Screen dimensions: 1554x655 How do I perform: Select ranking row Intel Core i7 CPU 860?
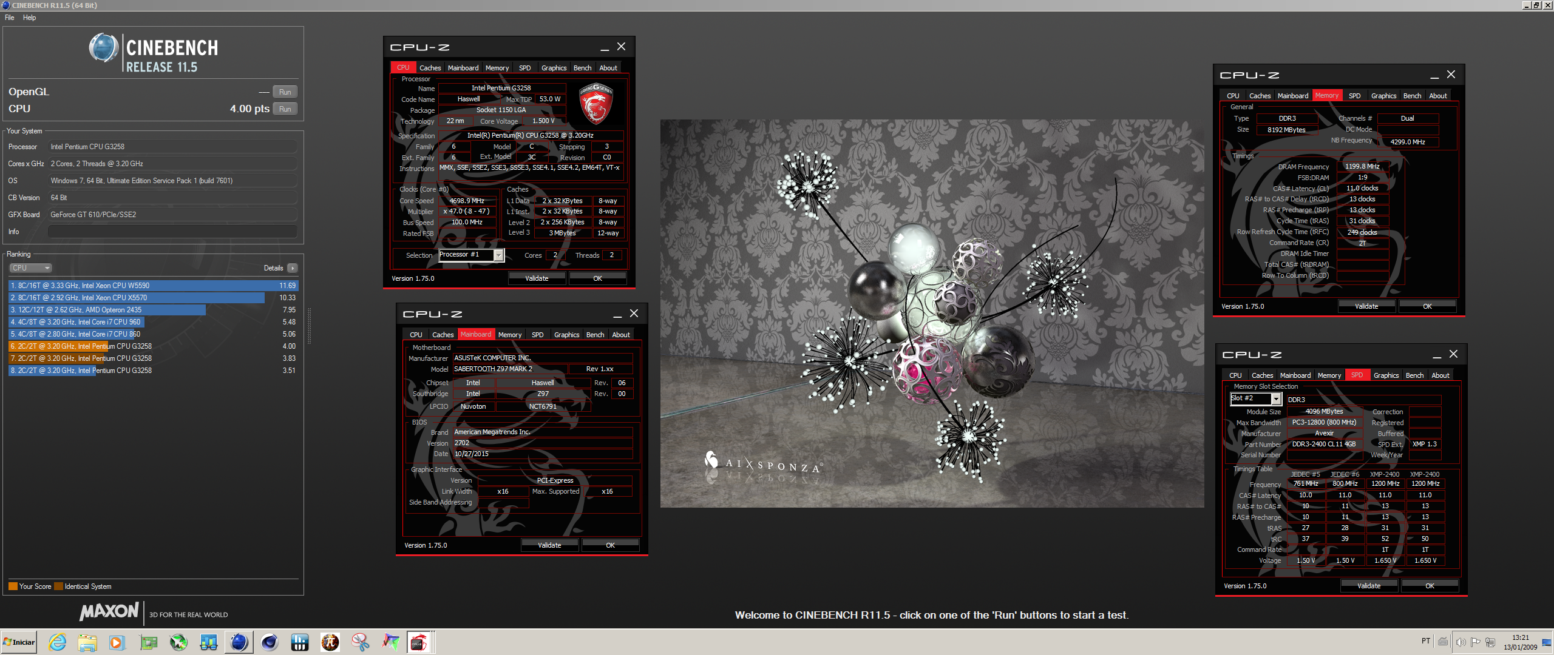click(153, 334)
